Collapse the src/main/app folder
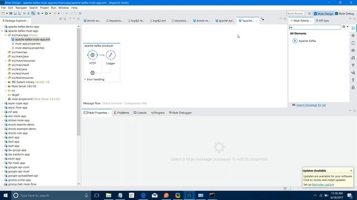 [6, 35]
